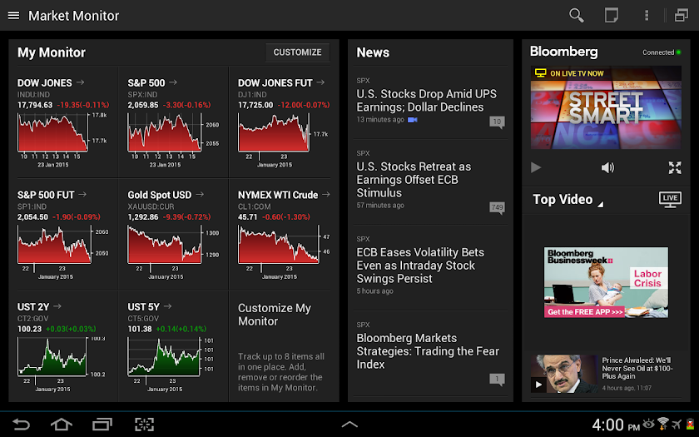This screenshot has height=437, width=699.
Task: Tap the News panel heading
Action: point(373,52)
